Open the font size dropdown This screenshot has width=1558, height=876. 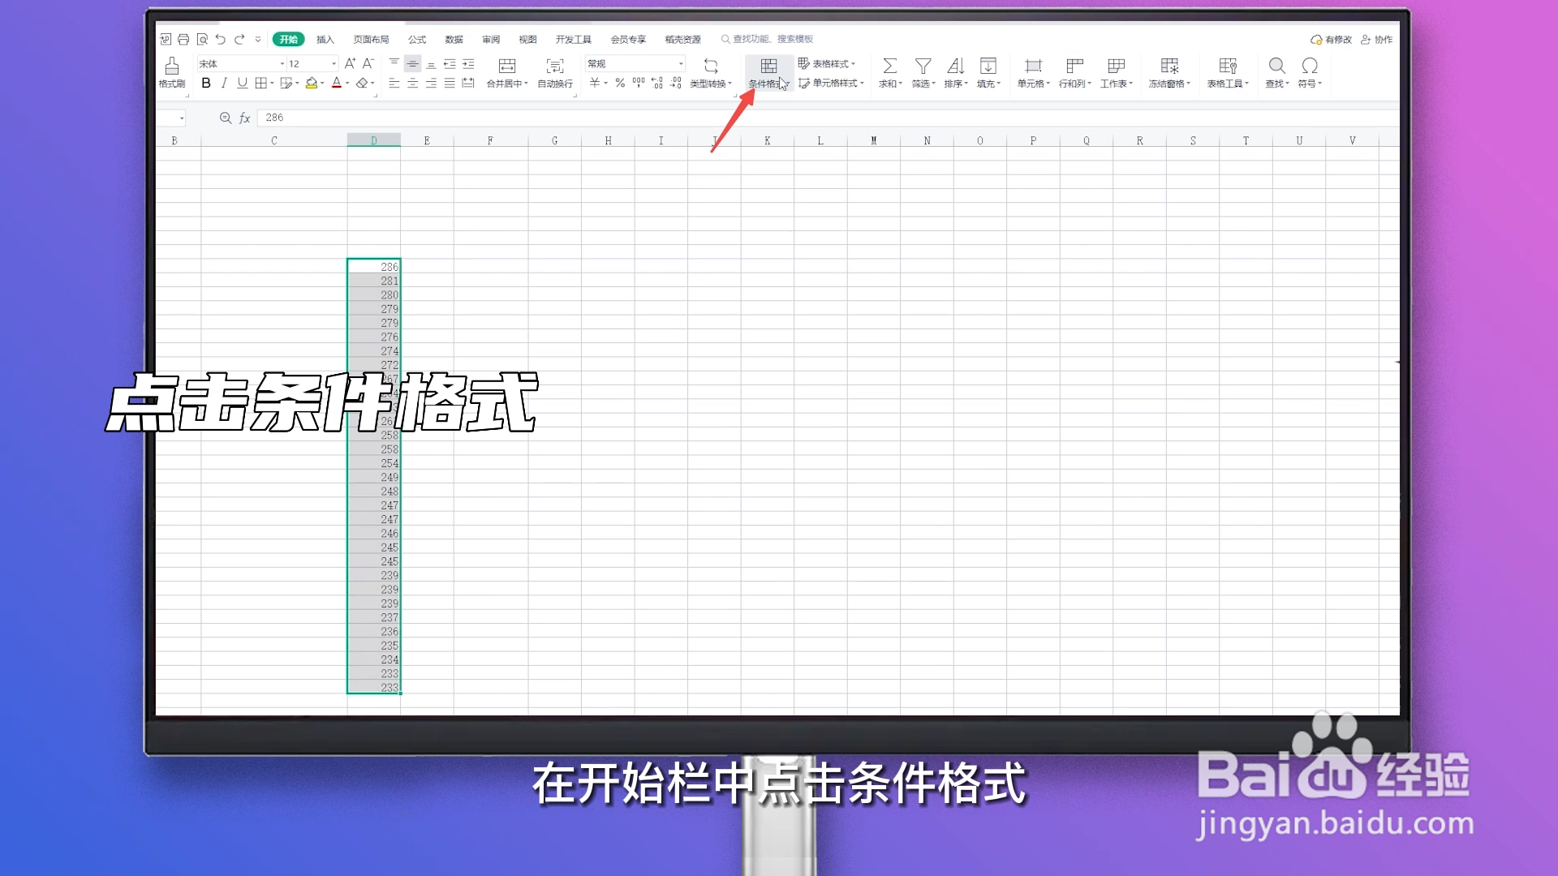[x=331, y=63]
